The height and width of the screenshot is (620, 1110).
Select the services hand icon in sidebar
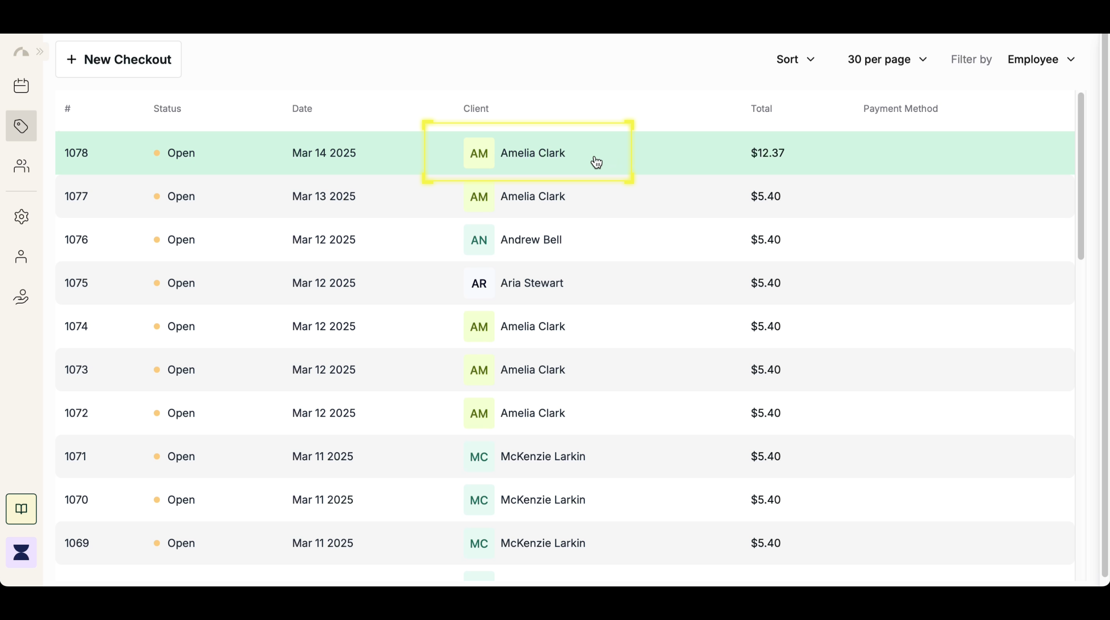(21, 297)
